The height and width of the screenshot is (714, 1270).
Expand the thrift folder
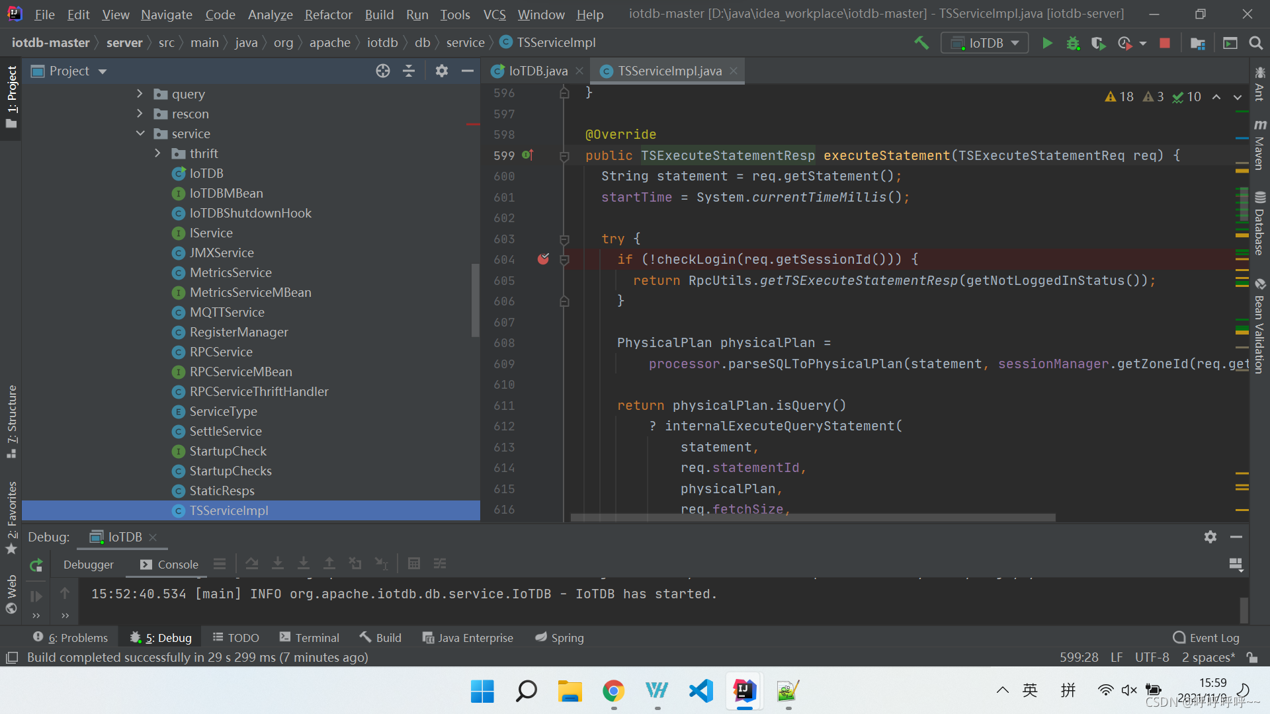point(157,153)
